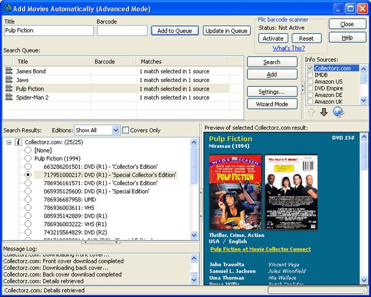Click the Pulp Fiction row queue icon
The height and width of the screenshot is (297, 371).
click(x=9, y=89)
